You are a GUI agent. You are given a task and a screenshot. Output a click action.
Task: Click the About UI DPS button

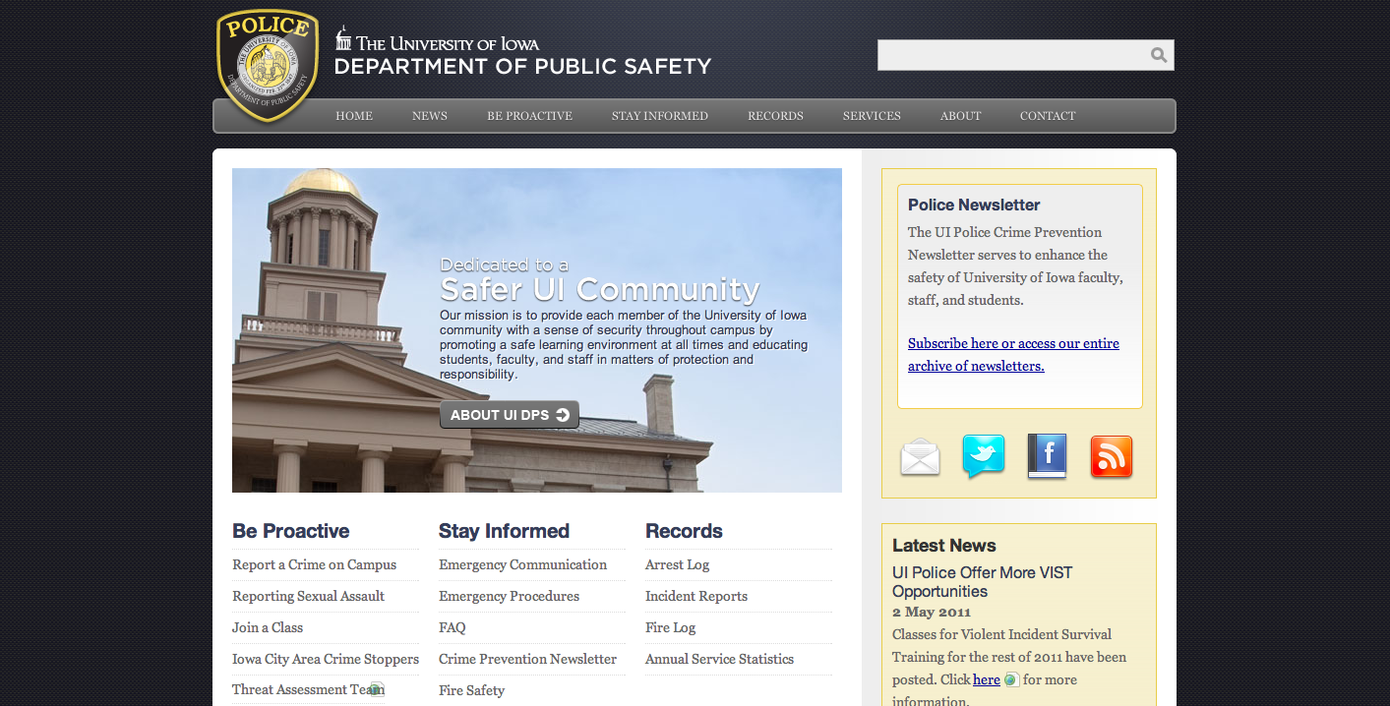click(x=510, y=415)
